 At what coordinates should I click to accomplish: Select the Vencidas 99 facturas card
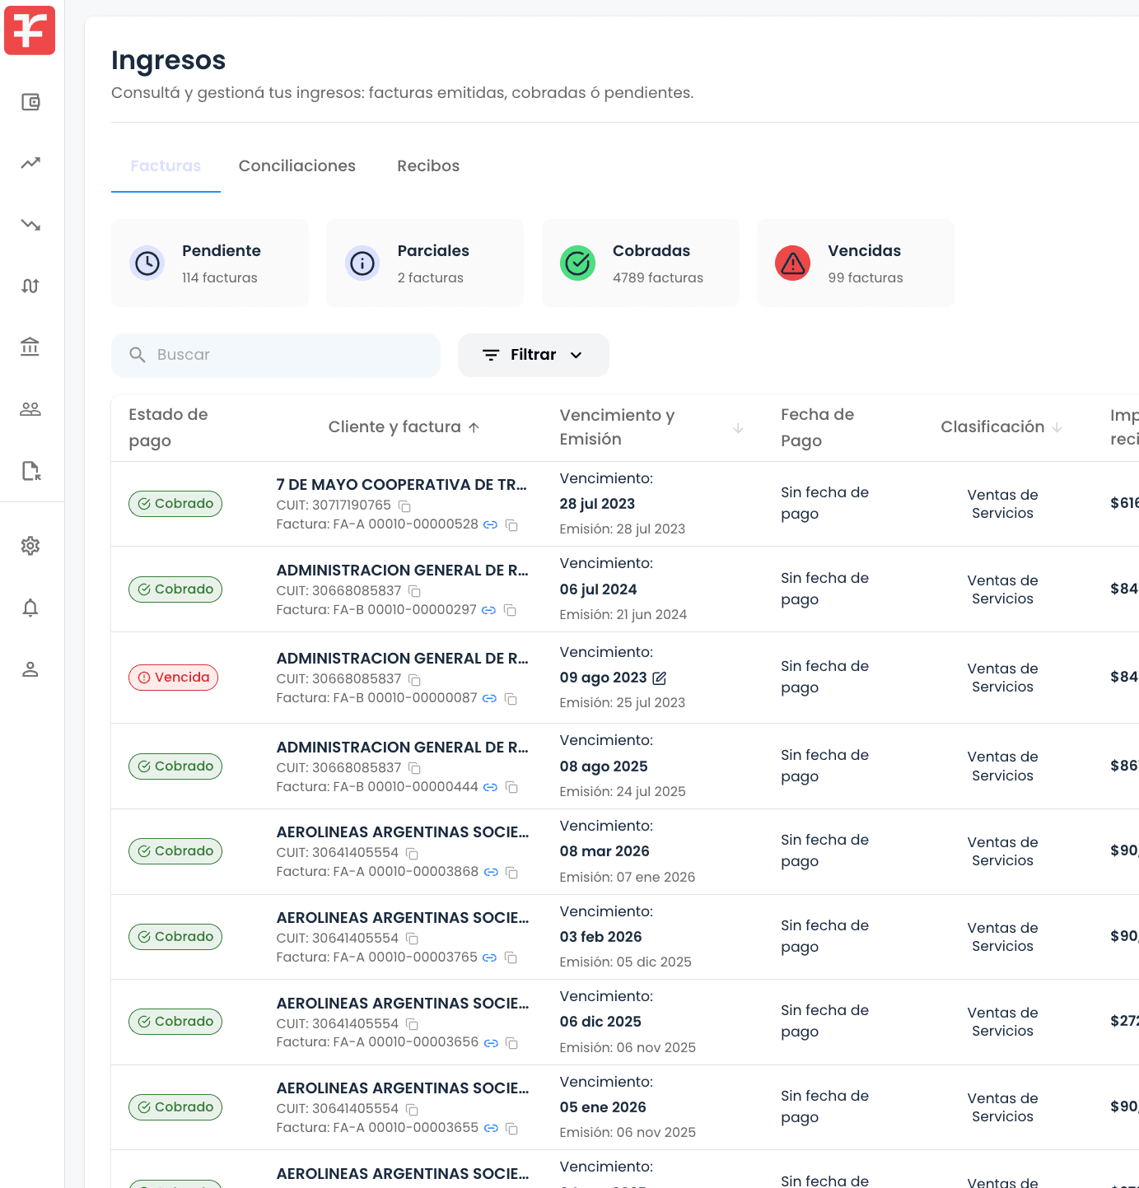[855, 263]
